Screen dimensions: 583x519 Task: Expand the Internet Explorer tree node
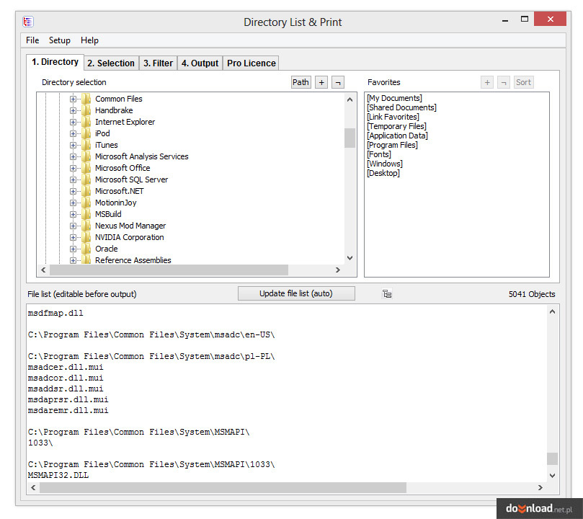click(73, 122)
